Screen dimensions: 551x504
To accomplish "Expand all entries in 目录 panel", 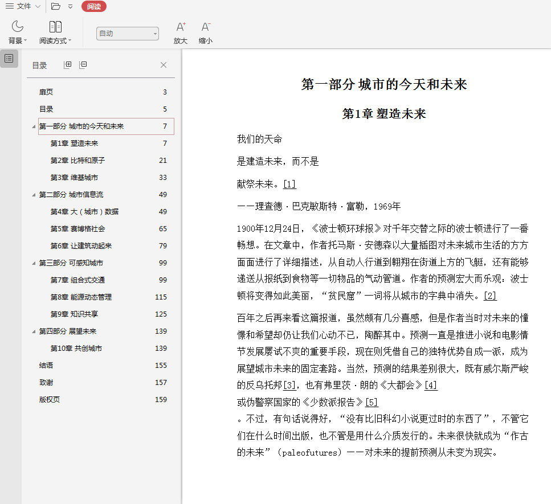I will point(68,65).
